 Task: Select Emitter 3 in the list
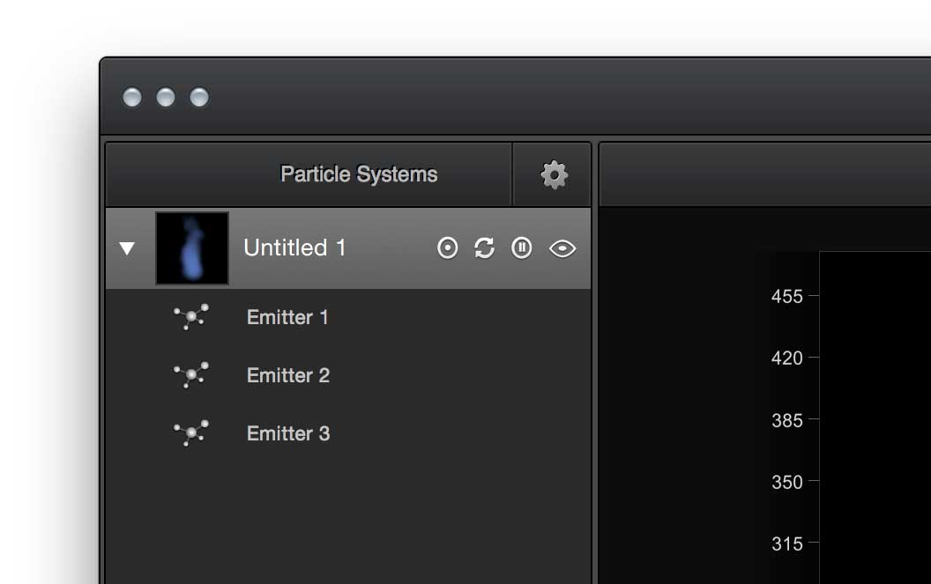pos(348,433)
